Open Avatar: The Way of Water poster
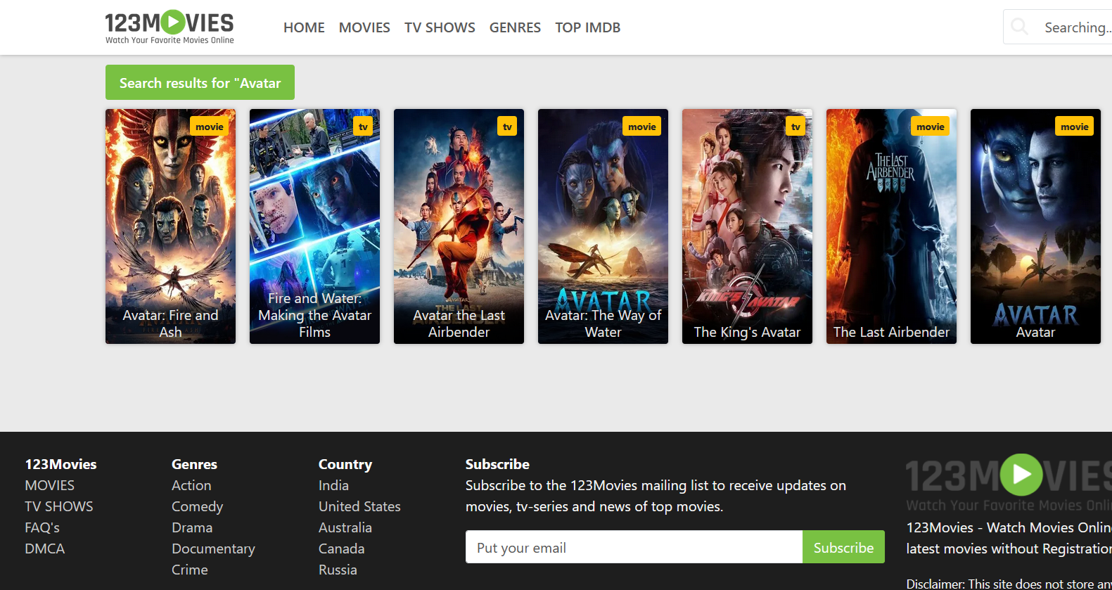Image resolution: width=1112 pixels, height=590 pixels. (603, 226)
